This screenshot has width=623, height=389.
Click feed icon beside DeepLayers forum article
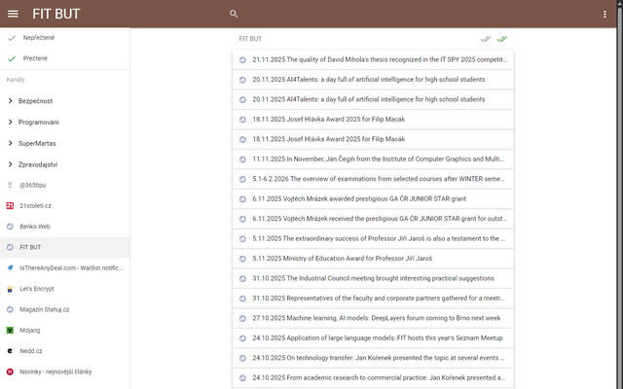tap(242, 318)
